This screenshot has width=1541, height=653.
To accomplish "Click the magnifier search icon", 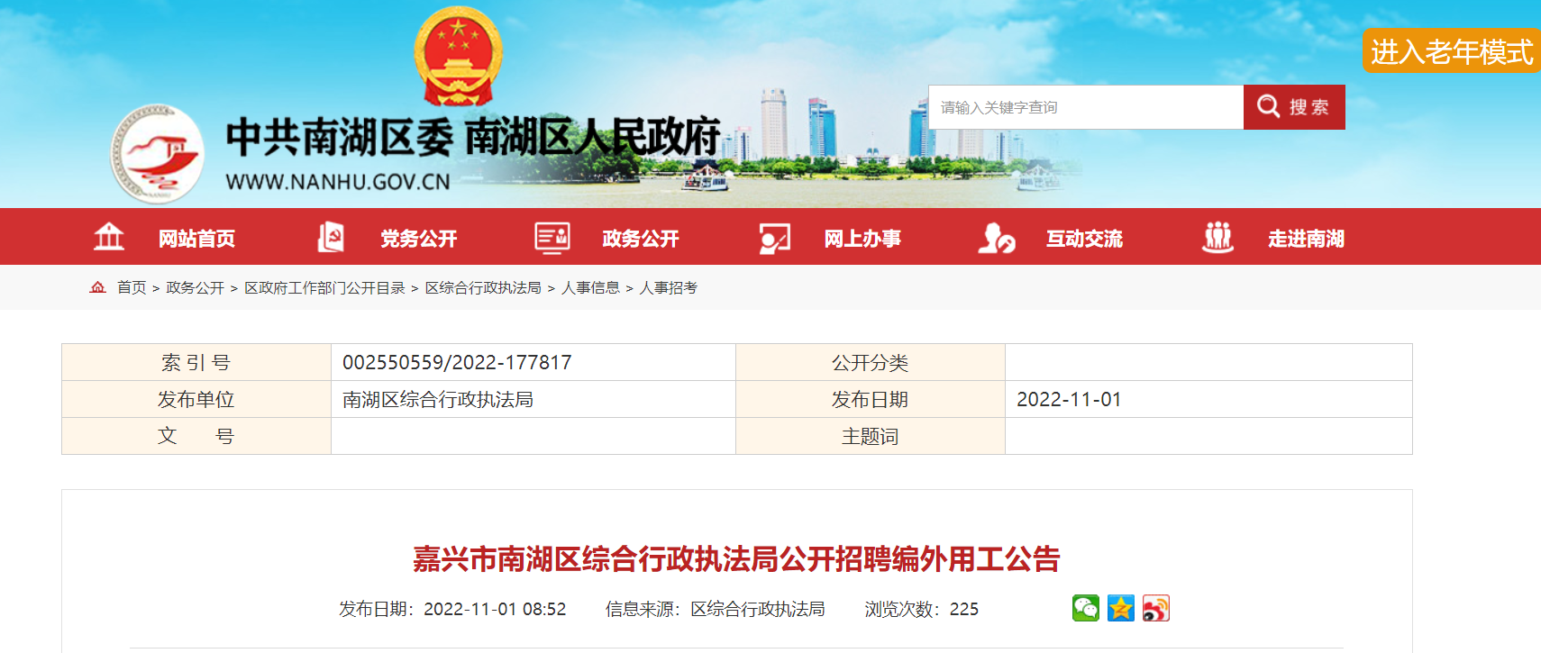I will (x=1269, y=106).
